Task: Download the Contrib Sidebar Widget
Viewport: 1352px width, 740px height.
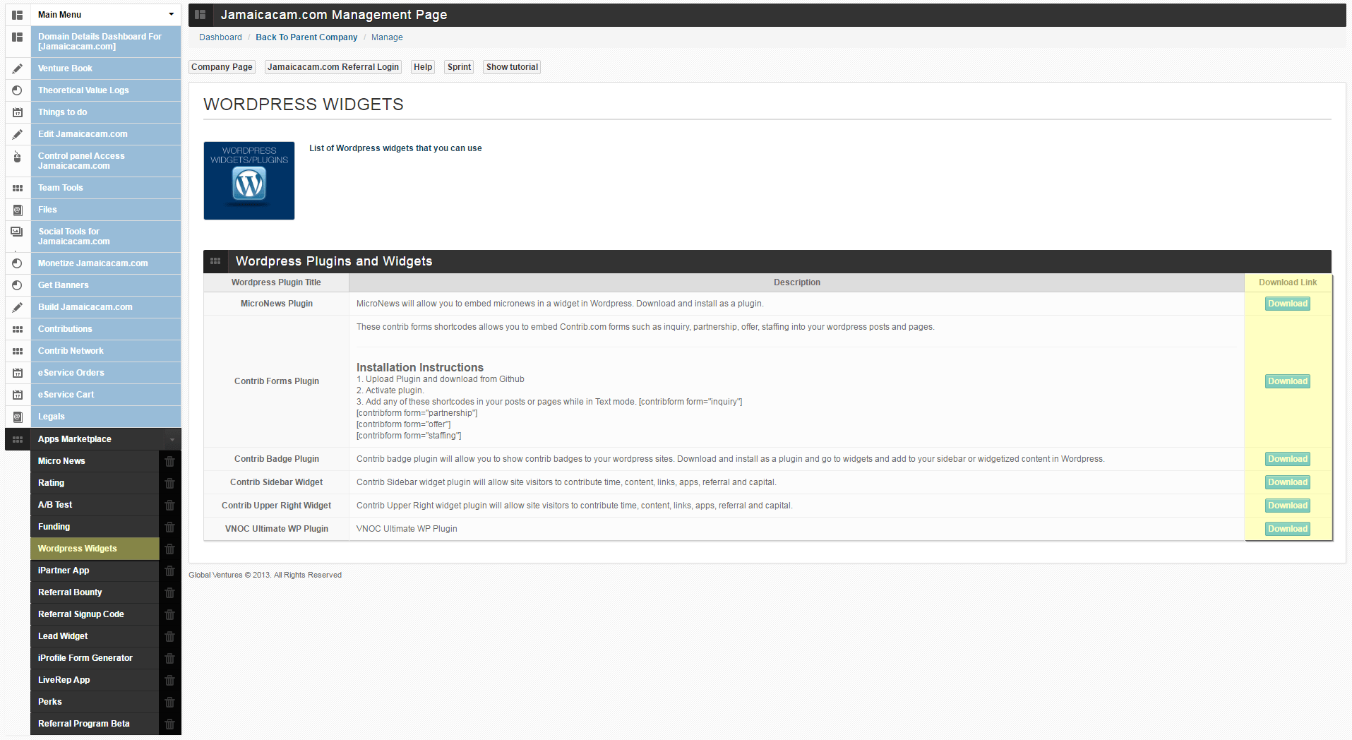Action: (x=1288, y=482)
